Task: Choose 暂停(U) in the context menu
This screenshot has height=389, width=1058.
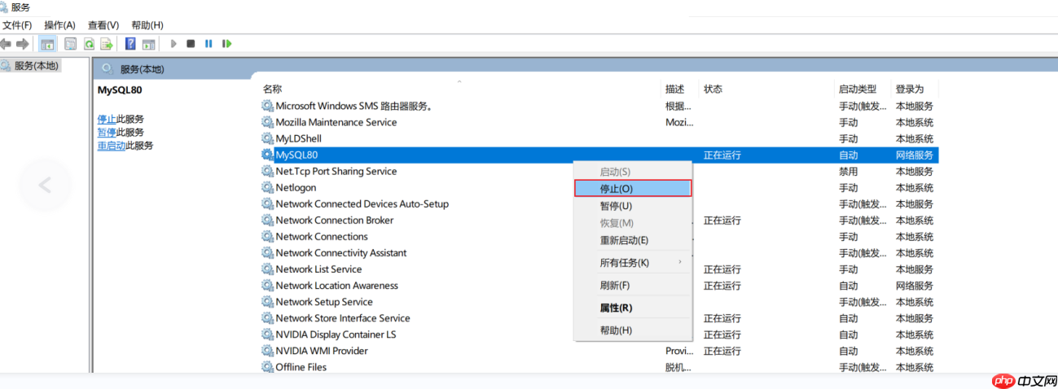Action: point(633,206)
